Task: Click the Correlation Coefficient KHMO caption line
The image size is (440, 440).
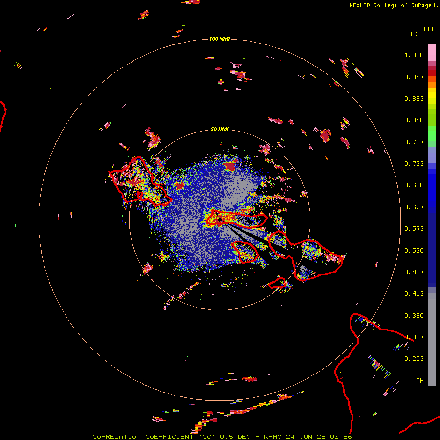Action: pos(222,437)
